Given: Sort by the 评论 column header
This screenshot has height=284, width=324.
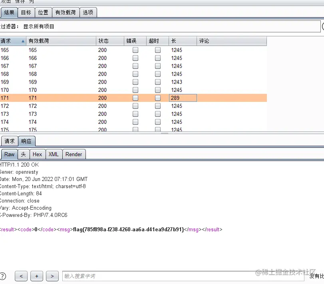Looking at the screenshot, I should 232,41.
